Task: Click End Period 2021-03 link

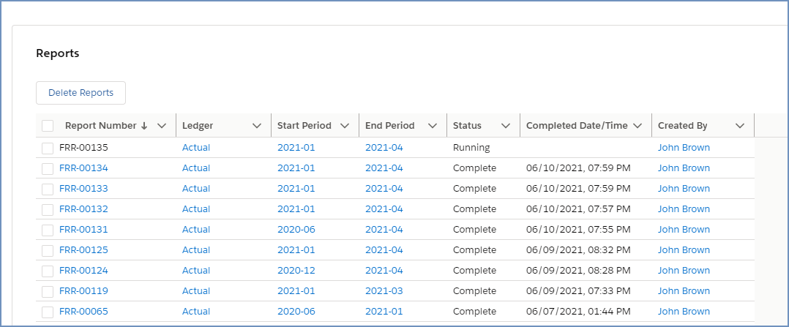Action: (384, 291)
